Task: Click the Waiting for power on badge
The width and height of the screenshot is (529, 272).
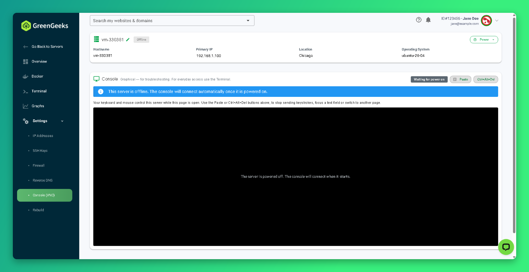Action: click(x=429, y=80)
